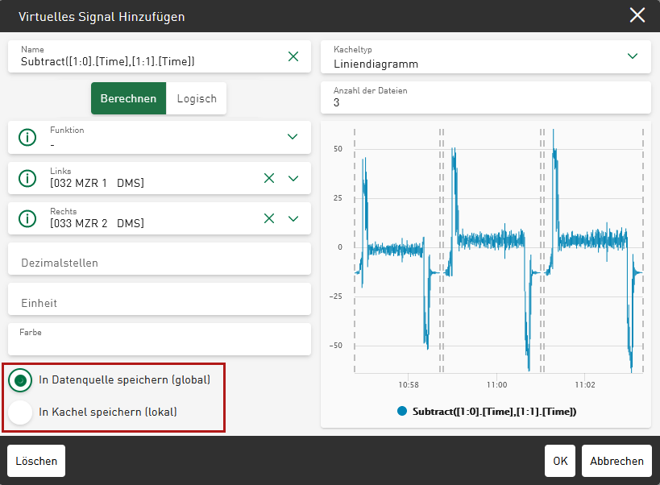Open the Farbe color field
This screenshot has height=485, width=660.
point(159,339)
